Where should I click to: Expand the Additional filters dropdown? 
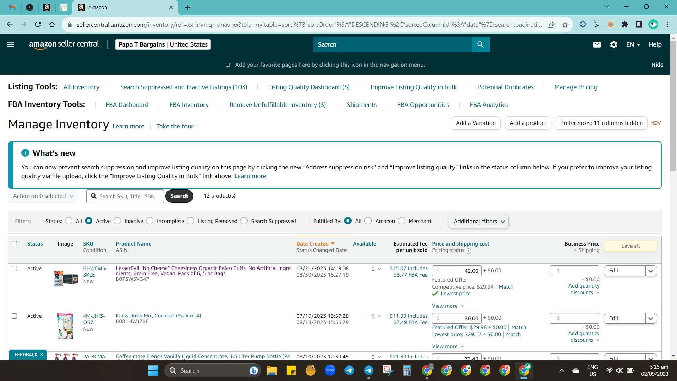pyautogui.click(x=478, y=222)
